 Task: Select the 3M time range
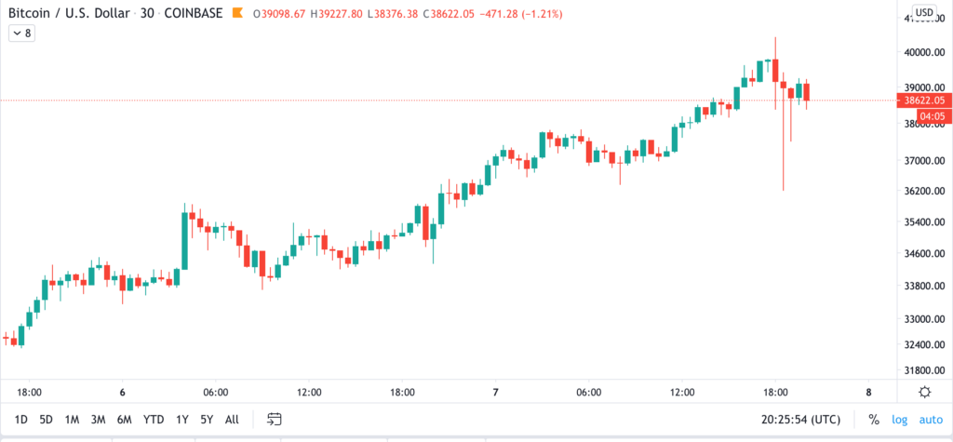pos(98,419)
